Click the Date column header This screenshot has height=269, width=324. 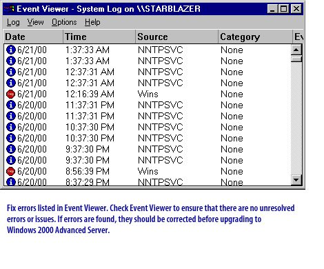33,37
